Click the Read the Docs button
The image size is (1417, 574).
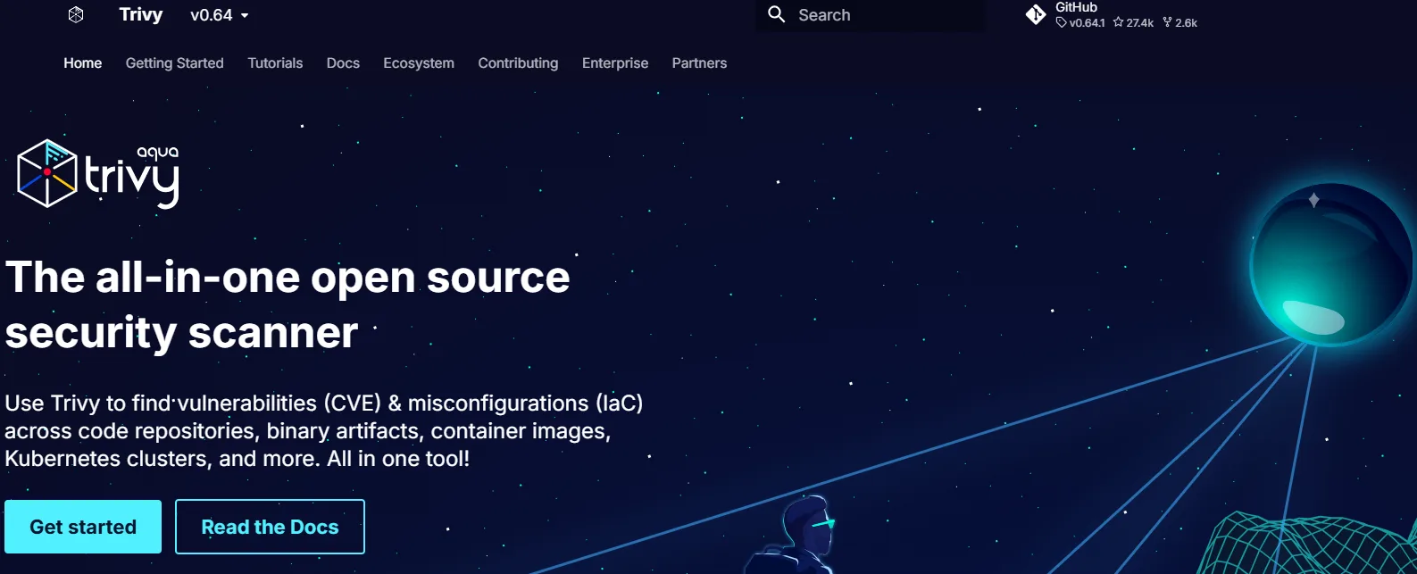270,527
